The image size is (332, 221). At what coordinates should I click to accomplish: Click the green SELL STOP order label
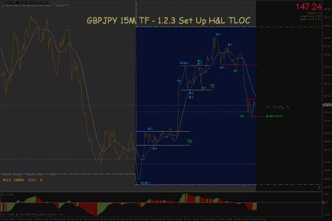click(x=274, y=116)
